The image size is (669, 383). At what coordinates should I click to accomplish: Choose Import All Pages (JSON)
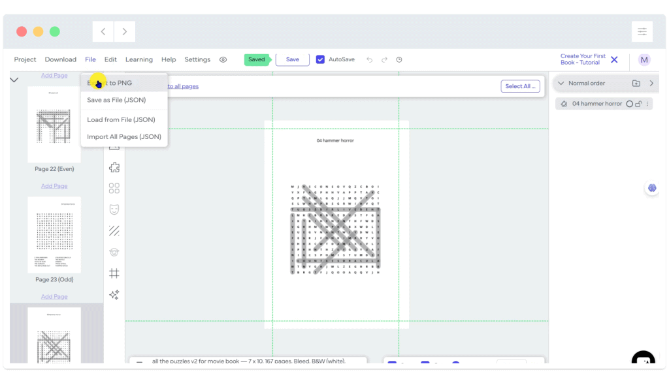point(124,137)
